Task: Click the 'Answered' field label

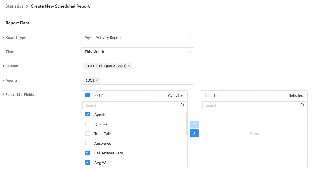Action: 103,143
